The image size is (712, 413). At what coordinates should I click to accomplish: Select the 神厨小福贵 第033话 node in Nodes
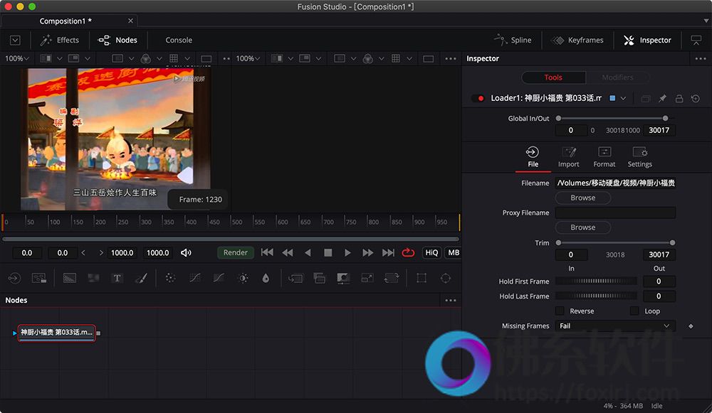[x=56, y=333]
